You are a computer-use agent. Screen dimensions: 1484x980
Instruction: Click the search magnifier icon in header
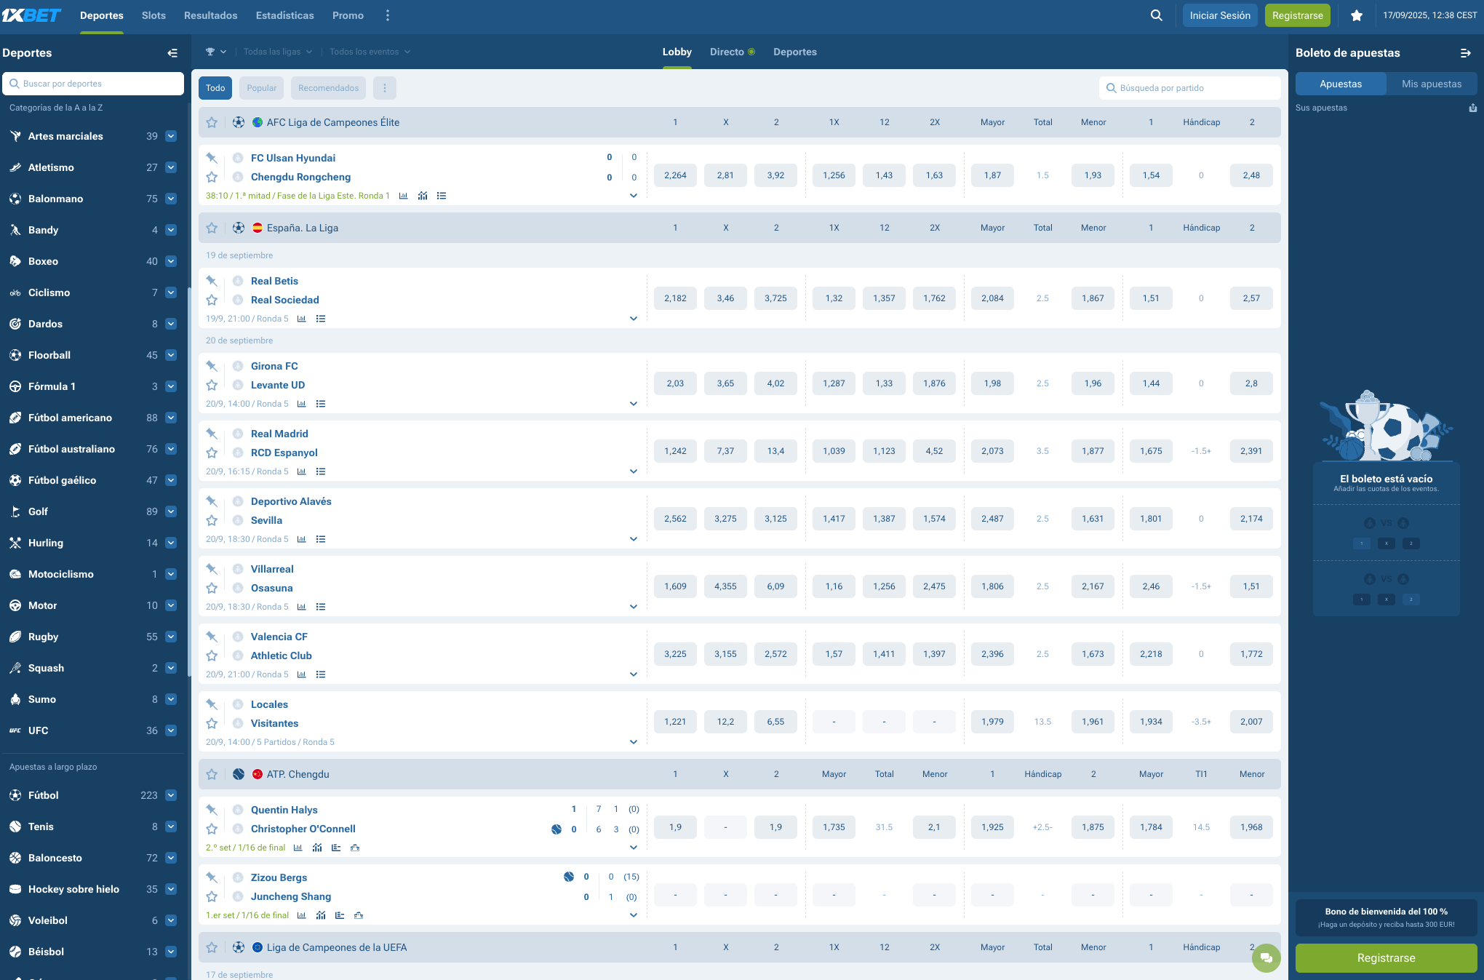point(1156,15)
